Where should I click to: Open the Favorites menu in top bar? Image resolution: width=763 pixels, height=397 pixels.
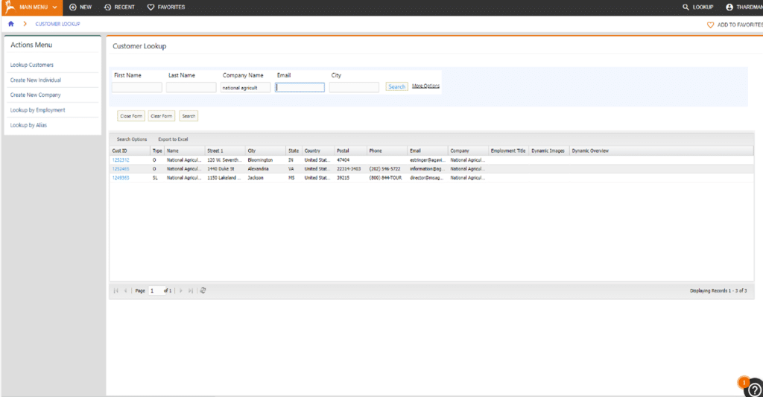[165, 7]
